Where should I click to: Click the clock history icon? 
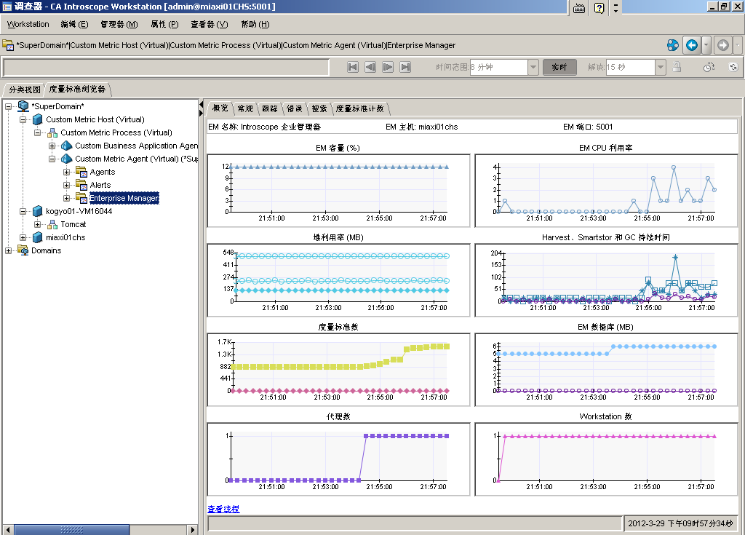click(709, 67)
